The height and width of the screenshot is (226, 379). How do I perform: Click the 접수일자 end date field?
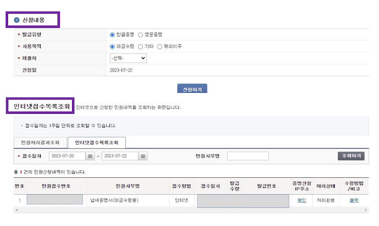(x=120, y=156)
